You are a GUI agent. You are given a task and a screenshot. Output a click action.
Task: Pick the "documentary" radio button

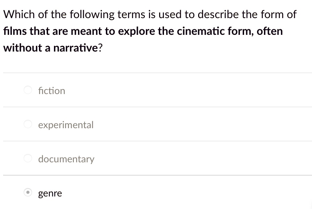tap(28, 158)
